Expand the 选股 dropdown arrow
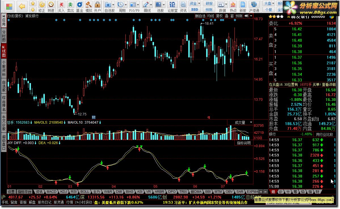 click(x=164, y=5)
